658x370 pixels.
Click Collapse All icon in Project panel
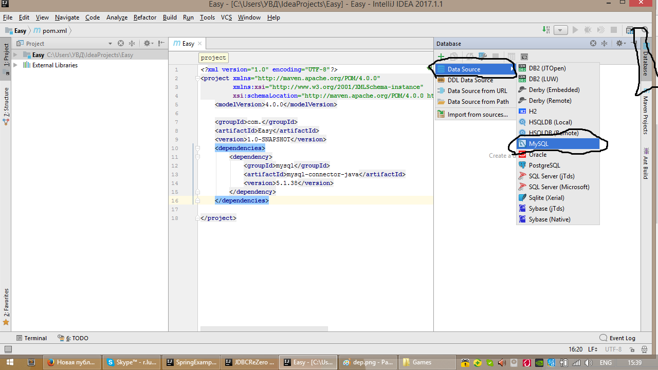[x=132, y=44]
